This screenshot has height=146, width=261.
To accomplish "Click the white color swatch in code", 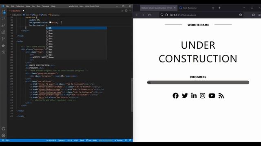I will (50, 22).
